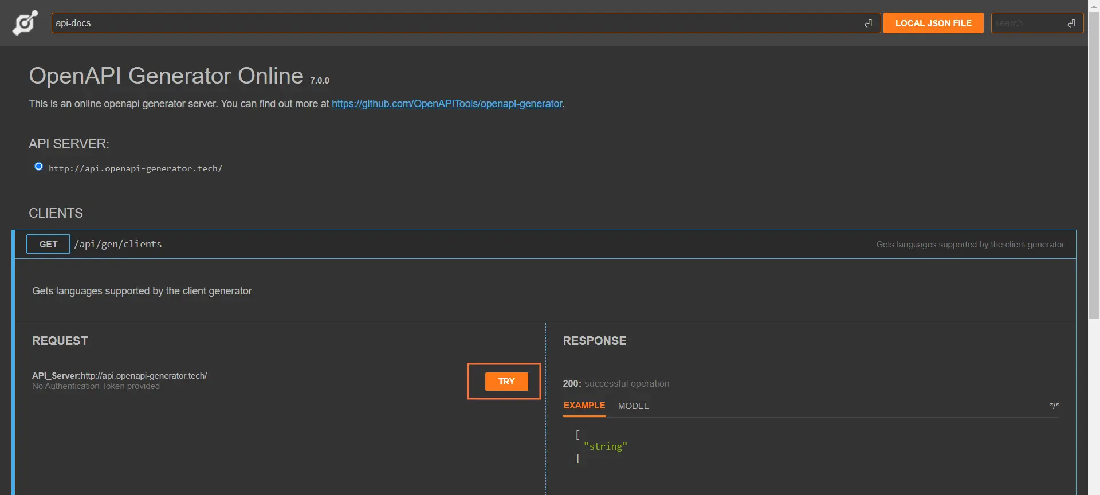Click the endpoint summary text on right
The width and height of the screenshot is (1100, 495).
point(970,245)
